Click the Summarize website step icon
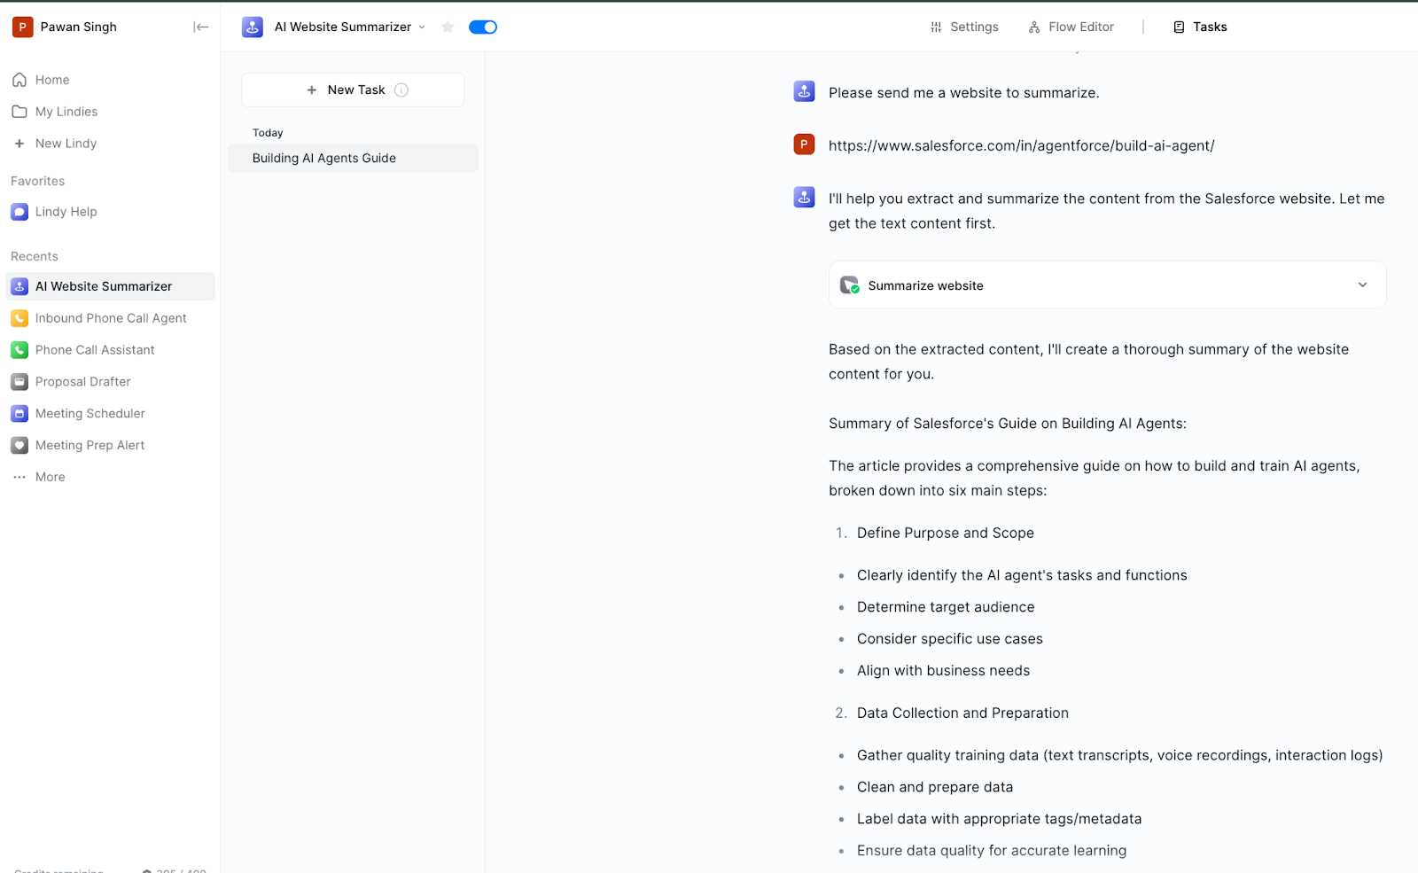Screen dimensions: 1418x873 [x=849, y=285]
